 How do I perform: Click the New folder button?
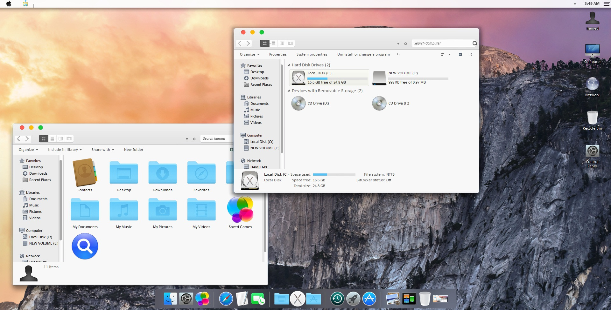(134, 150)
